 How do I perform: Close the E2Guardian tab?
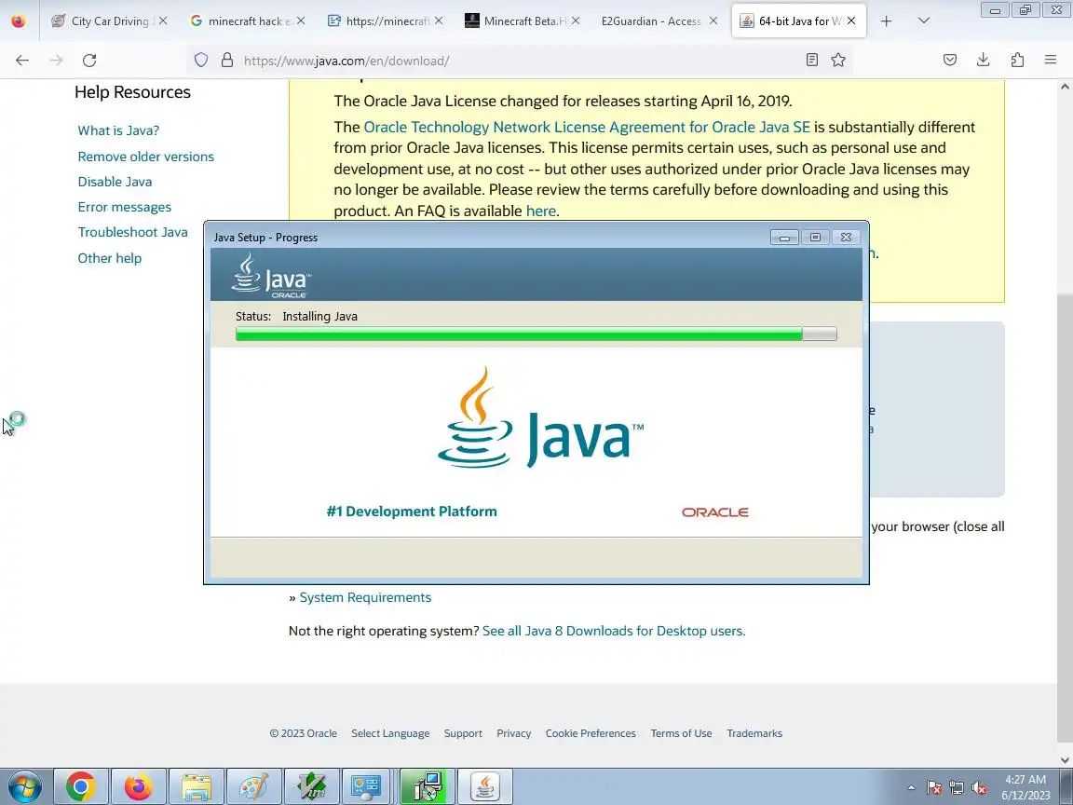(713, 20)
